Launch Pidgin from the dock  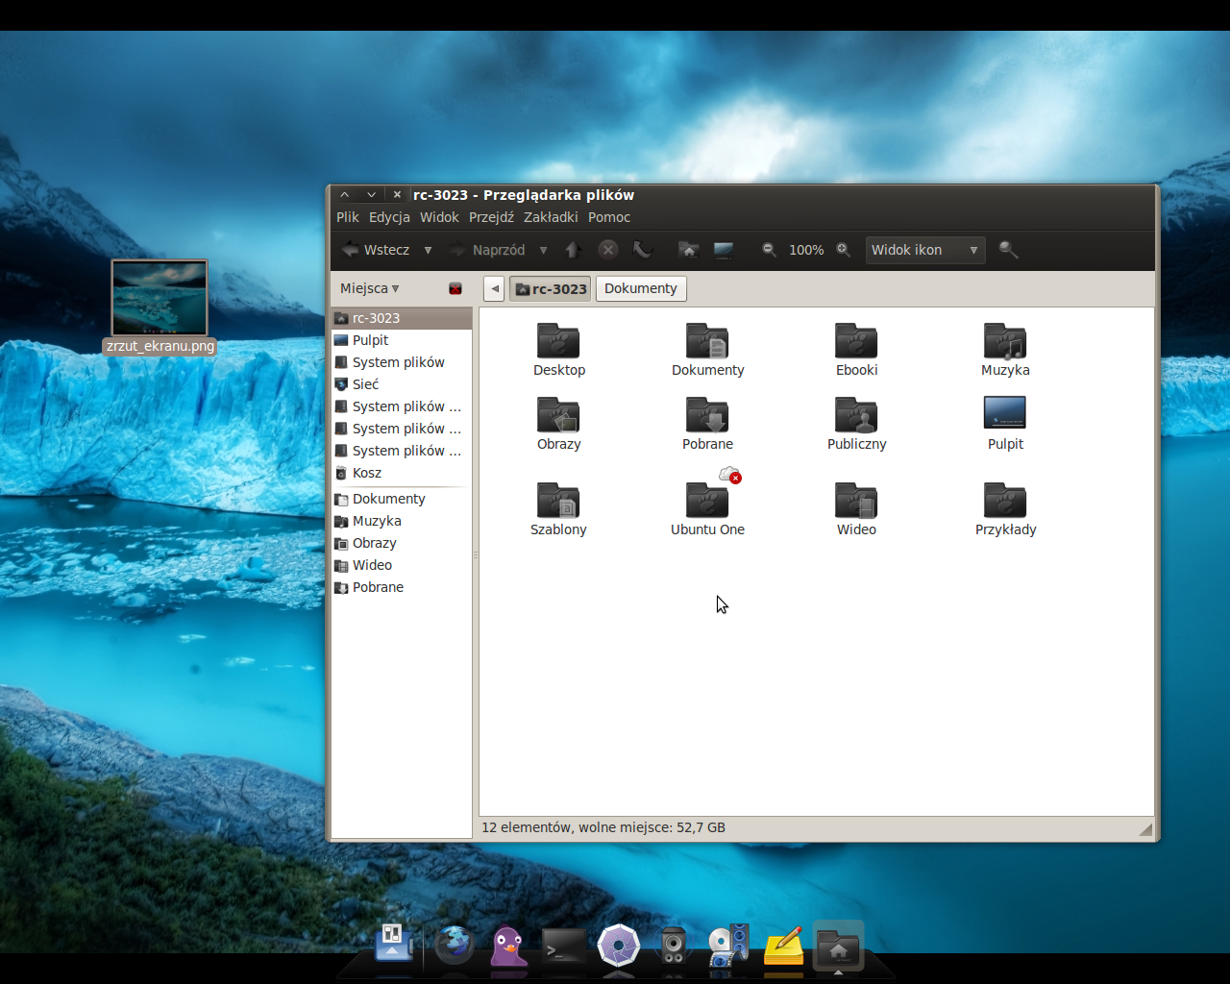click(508, 947)
